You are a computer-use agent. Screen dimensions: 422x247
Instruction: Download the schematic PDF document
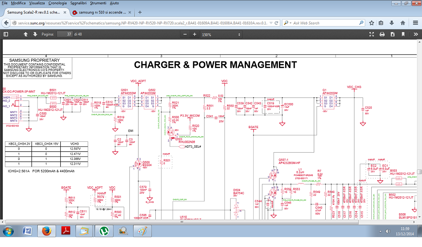(x=392, y=34)
